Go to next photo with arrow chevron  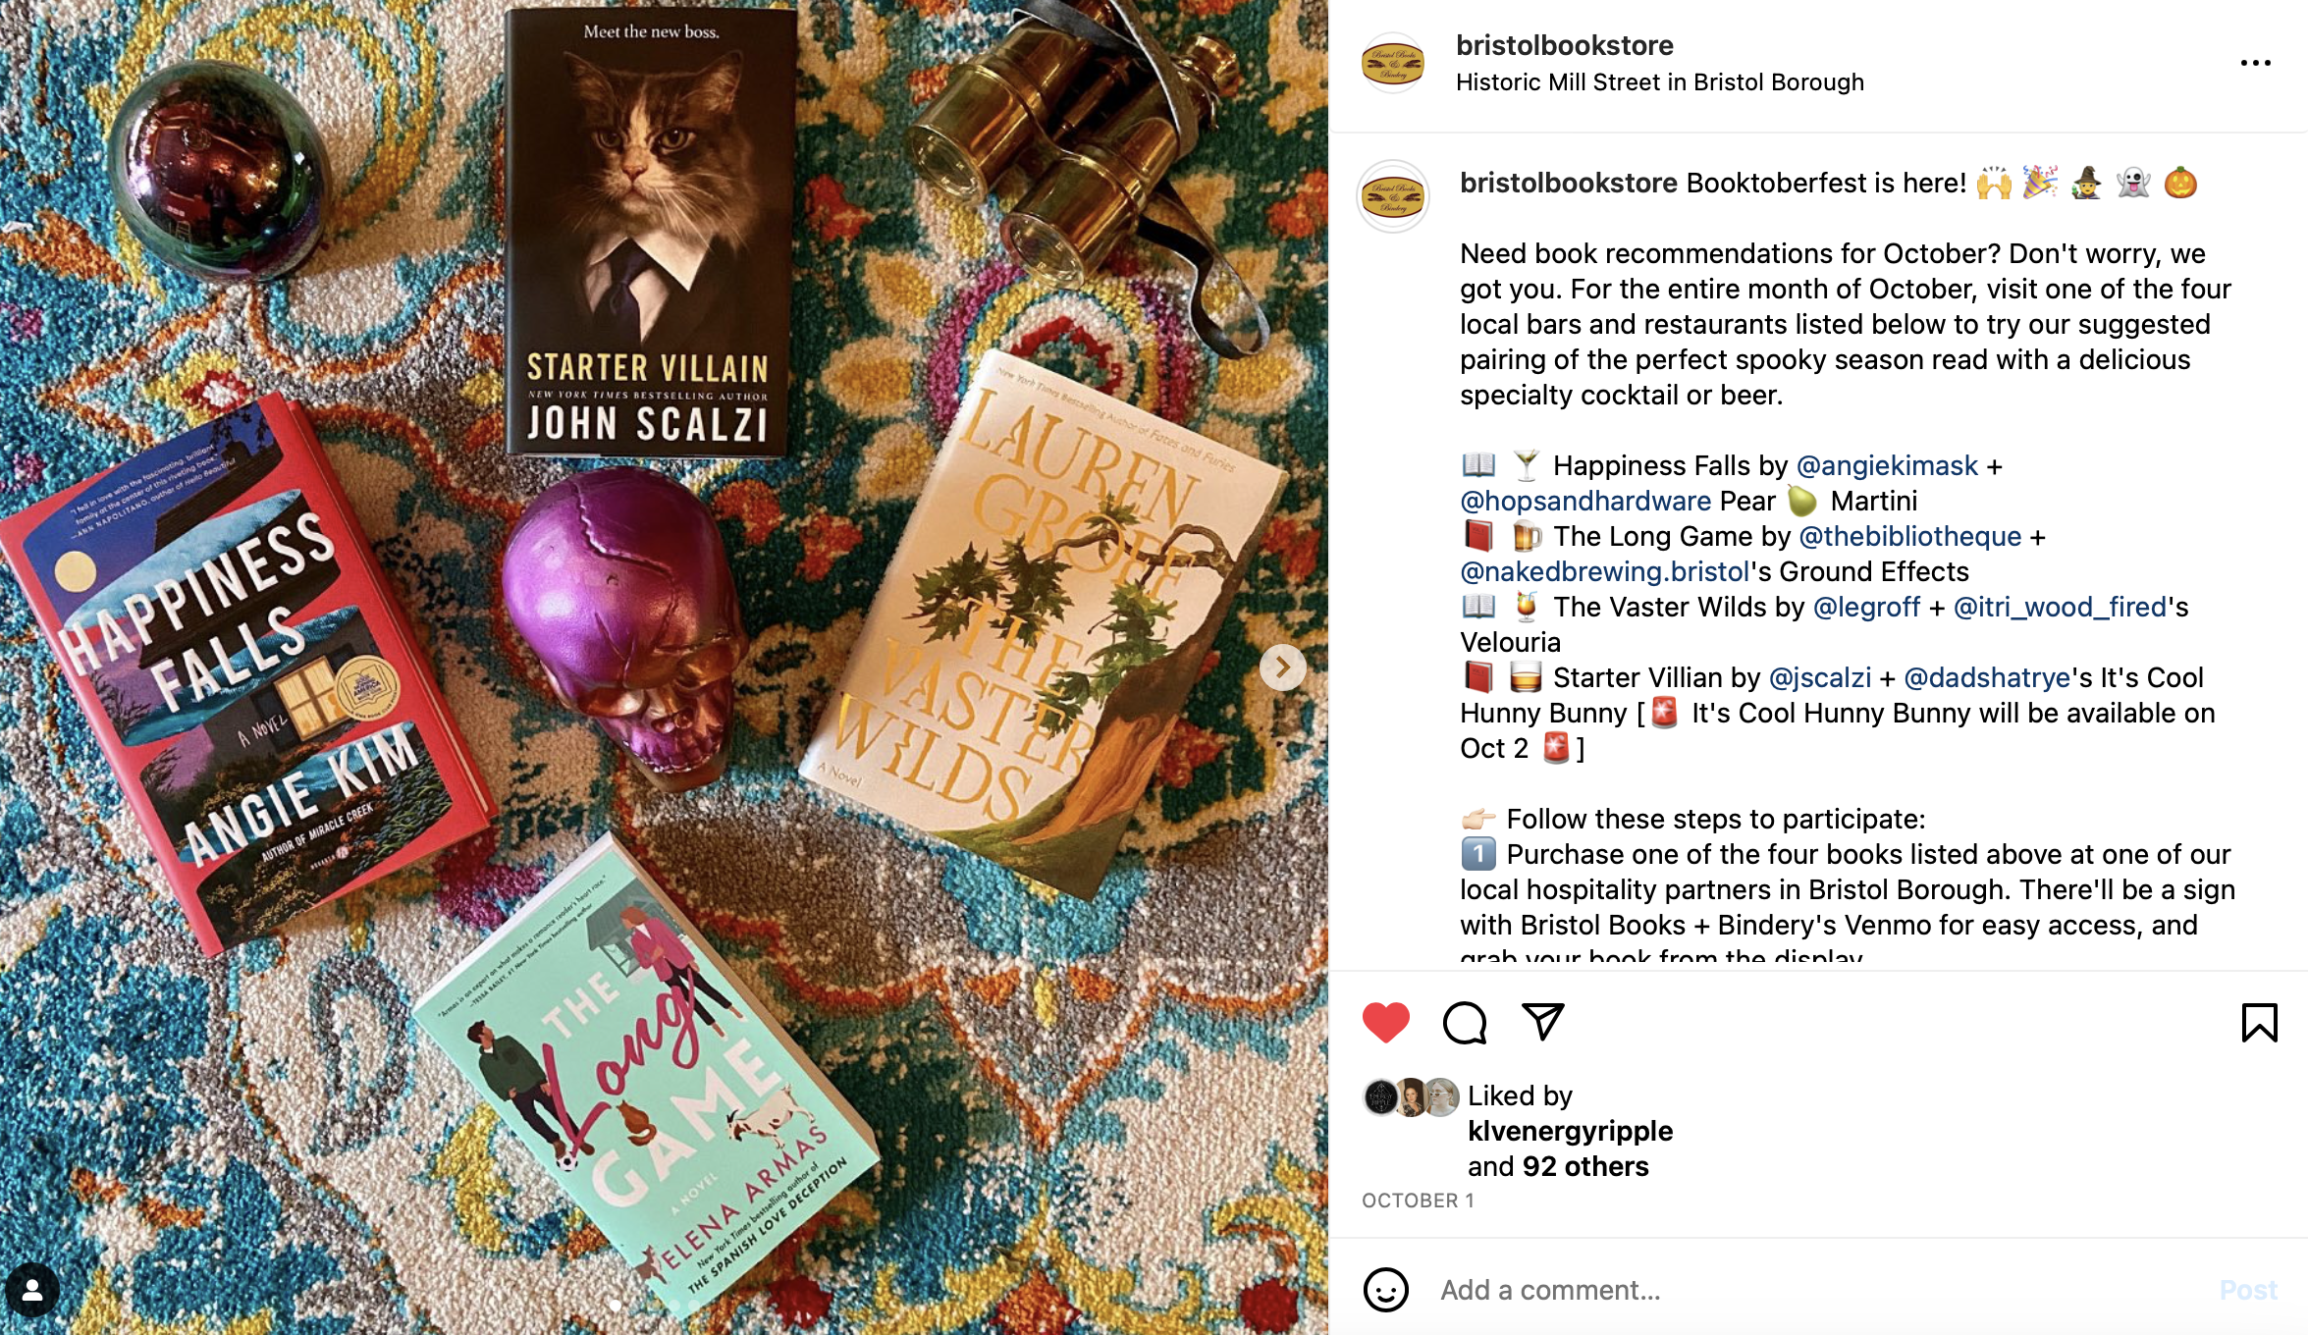coord(1282,667)
